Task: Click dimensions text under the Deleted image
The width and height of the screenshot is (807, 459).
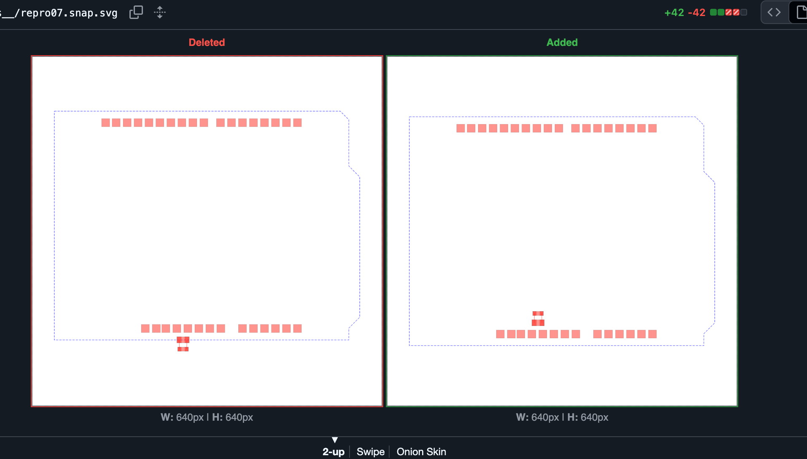Action: 207,417
